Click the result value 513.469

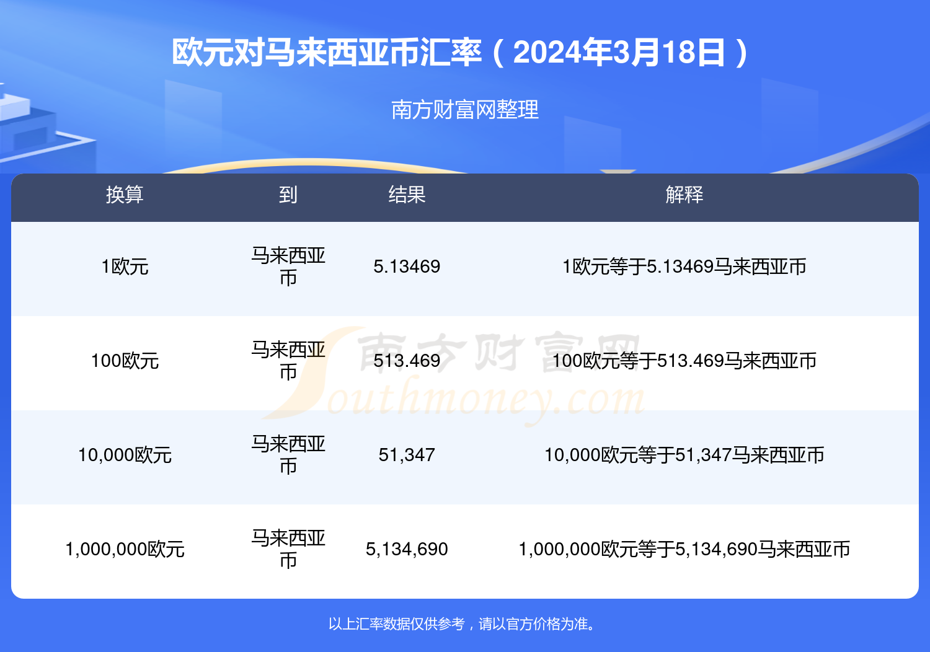407,361
